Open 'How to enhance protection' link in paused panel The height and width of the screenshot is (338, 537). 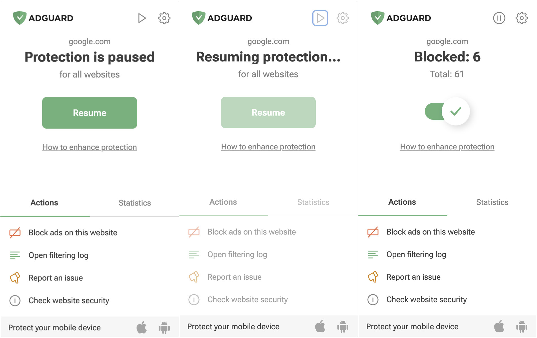90,147
